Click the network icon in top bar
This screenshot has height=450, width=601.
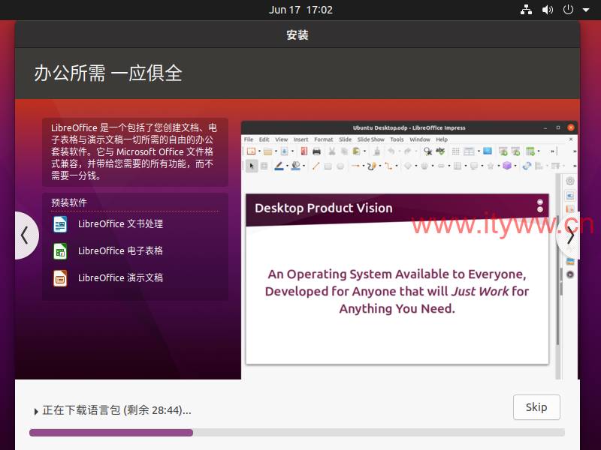click(x=526, y=10)
